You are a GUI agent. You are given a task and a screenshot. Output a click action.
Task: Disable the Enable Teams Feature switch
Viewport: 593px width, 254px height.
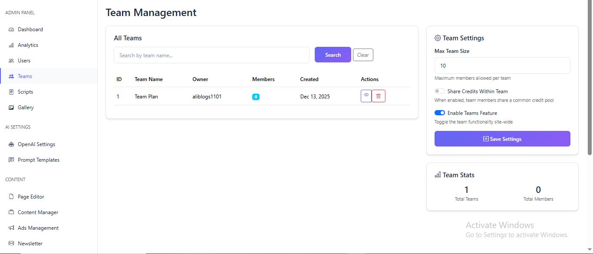point(440,113)
